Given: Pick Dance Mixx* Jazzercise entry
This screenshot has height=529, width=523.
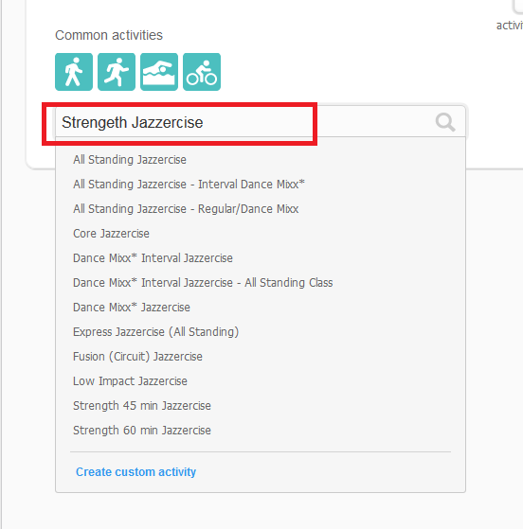Looking at the screenshot, I should [132, 308].
